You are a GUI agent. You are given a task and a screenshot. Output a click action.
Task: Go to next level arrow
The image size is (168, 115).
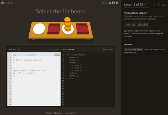pyautogui.click(x=159, y=4)
